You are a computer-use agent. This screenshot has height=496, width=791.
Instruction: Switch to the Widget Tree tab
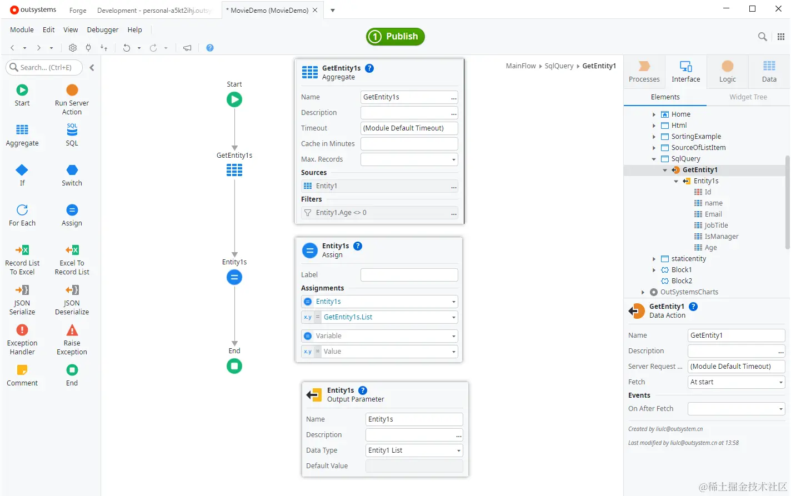[748, 97]
